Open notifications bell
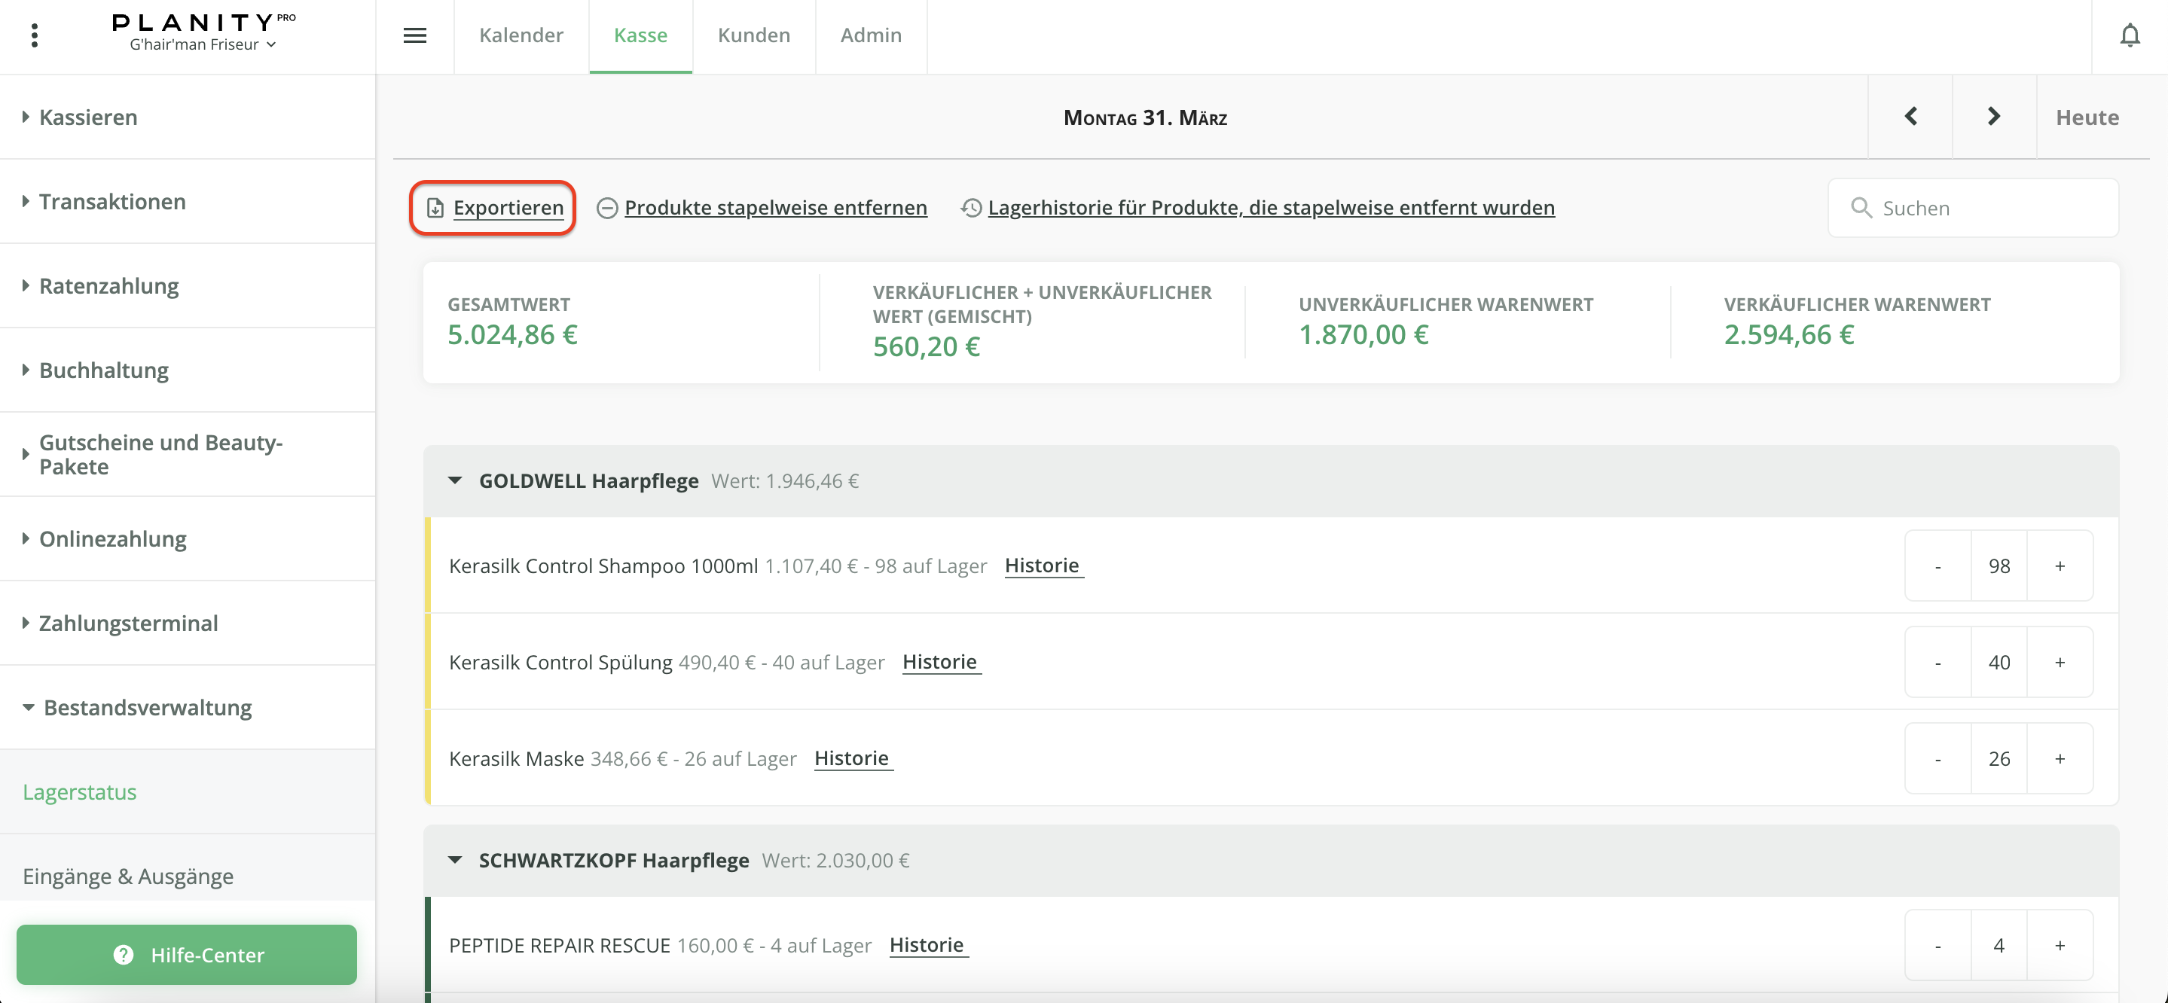This screenshot has height=1003, width=2168. 2130,35
